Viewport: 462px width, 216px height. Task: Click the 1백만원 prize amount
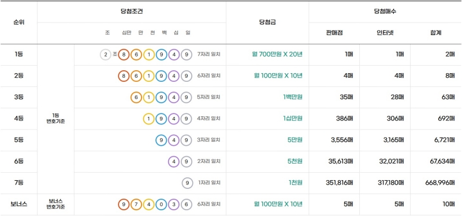[x=293, y=97]
